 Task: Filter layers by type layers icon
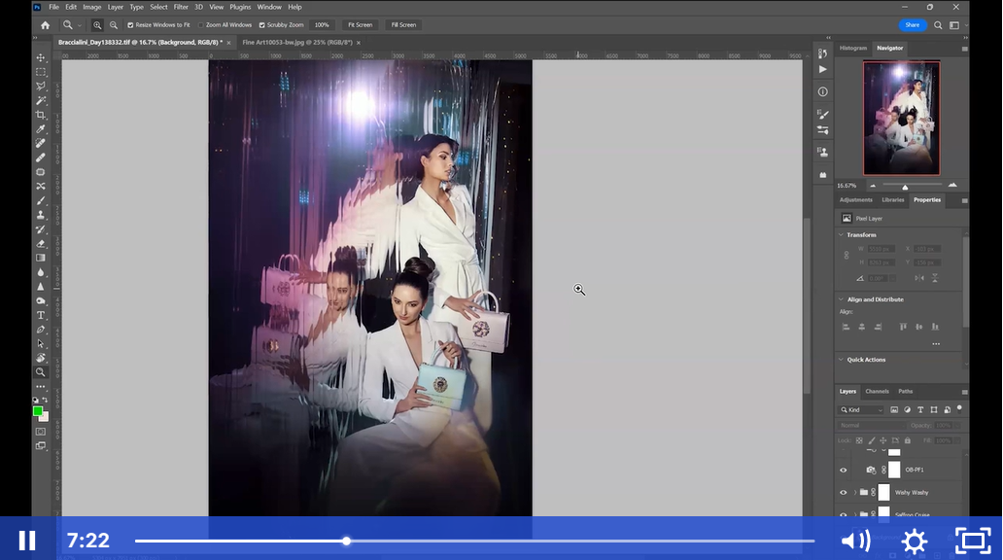tap(920, 410)
